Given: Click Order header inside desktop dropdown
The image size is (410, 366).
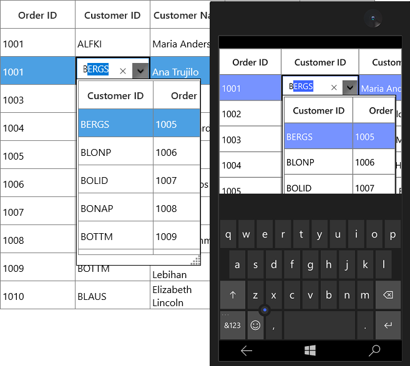Looking at the screenshot, I should click(x=177, y=95).
